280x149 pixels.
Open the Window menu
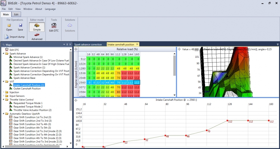[28, 9]
